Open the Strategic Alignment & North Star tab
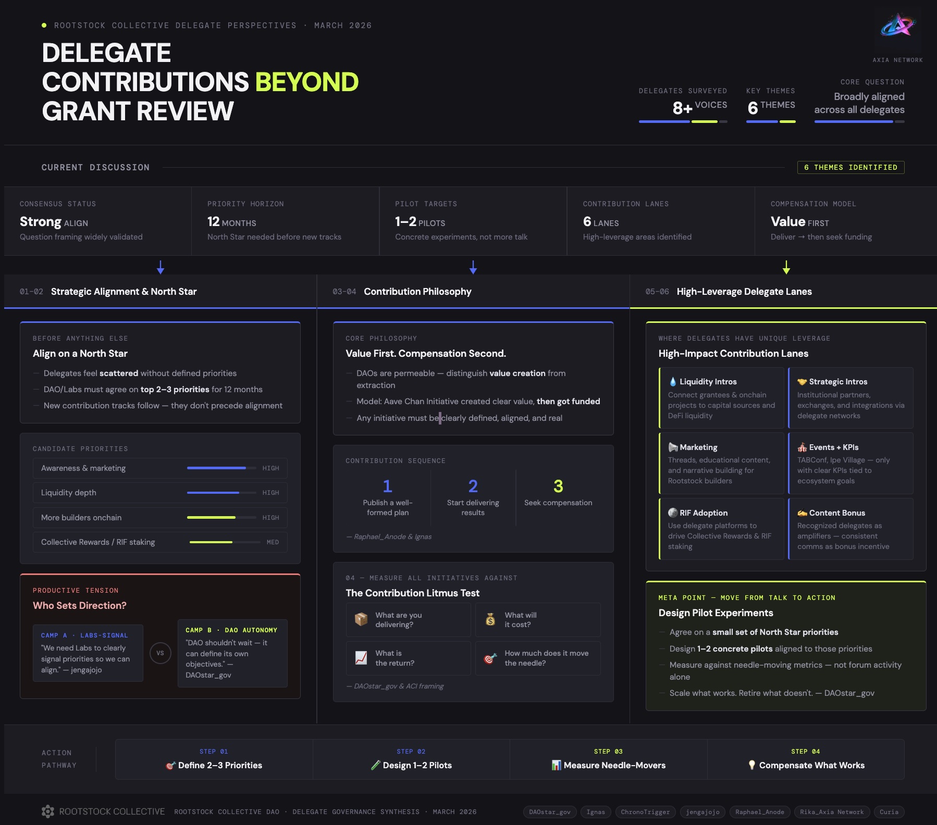 [x=124, y=291]
